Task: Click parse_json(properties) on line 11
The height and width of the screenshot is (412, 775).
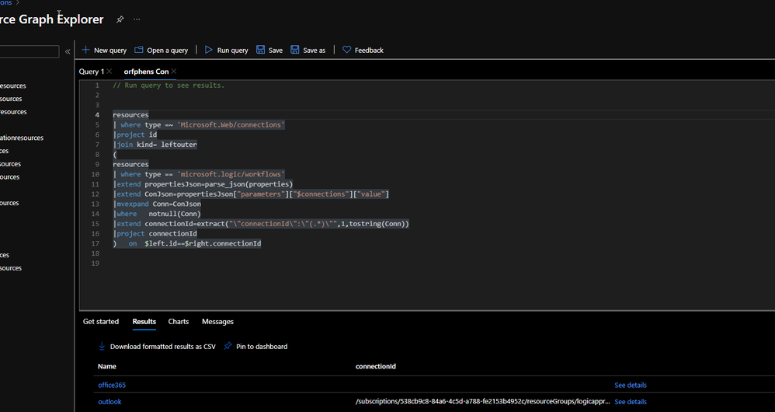Action: 248,184
